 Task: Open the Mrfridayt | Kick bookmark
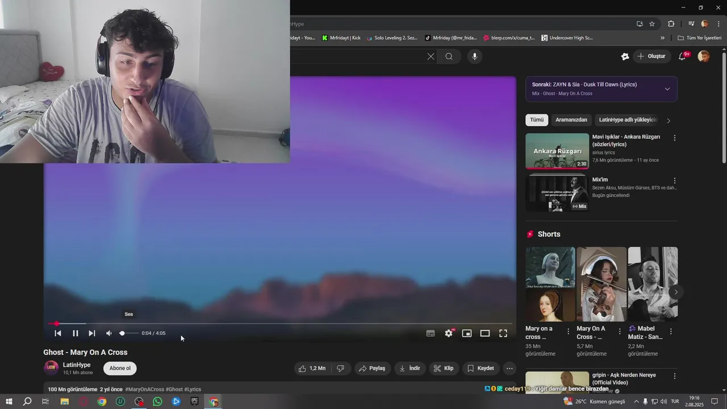pos(341,38)
